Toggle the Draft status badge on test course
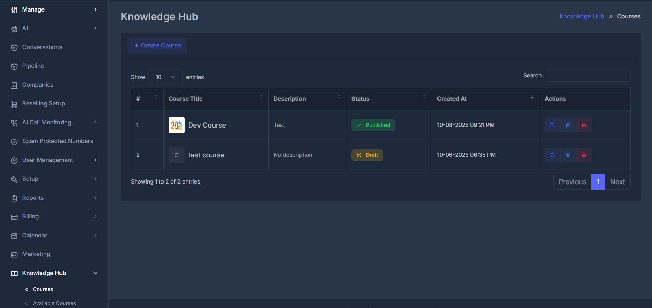The width and height of the screenshot is (652, 308). [x=367, y=155]
